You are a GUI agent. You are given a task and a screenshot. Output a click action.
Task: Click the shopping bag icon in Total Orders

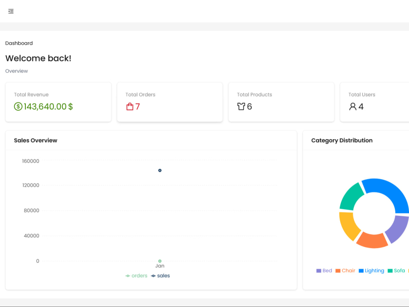click(130, 106)
